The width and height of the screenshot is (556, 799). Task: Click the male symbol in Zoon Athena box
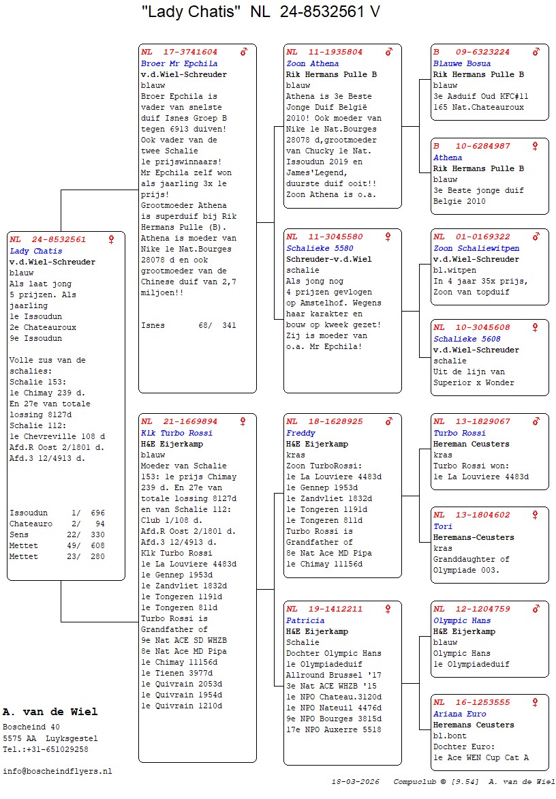389,52
